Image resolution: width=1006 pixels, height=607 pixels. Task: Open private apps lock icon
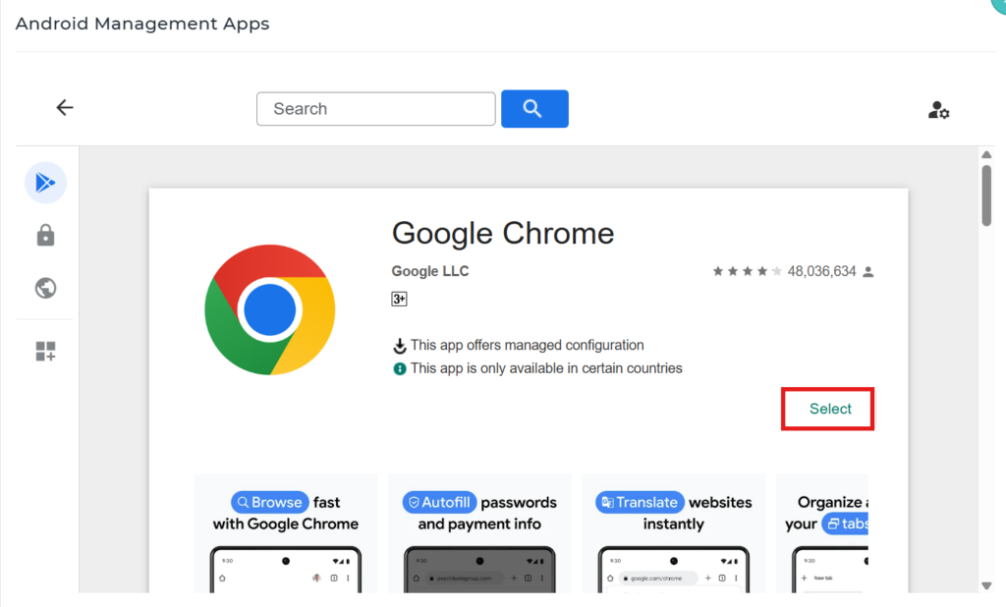tap(45, 236)
